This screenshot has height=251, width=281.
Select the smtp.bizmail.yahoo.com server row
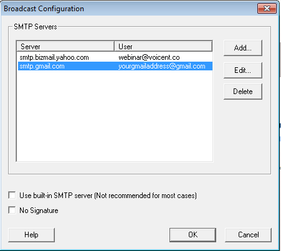click(115, 57)
